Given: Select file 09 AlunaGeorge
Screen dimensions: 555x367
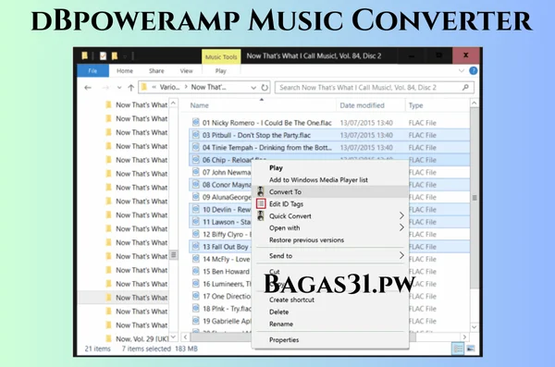Looking at the screenshot, I should coord(227,197).
